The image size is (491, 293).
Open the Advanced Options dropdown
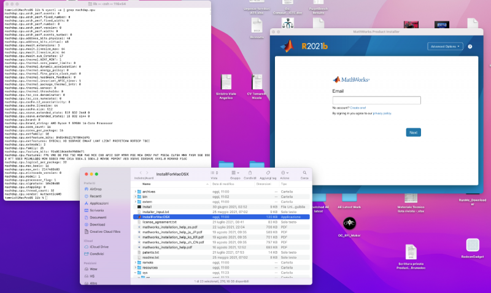(x=444, y=46)
